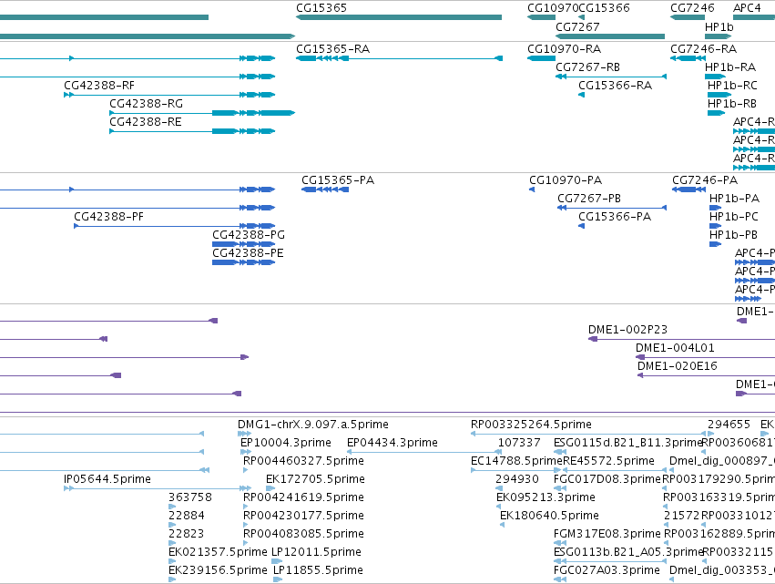
Task: Select protein label HP1b-PB
Action: coord(733,235)
